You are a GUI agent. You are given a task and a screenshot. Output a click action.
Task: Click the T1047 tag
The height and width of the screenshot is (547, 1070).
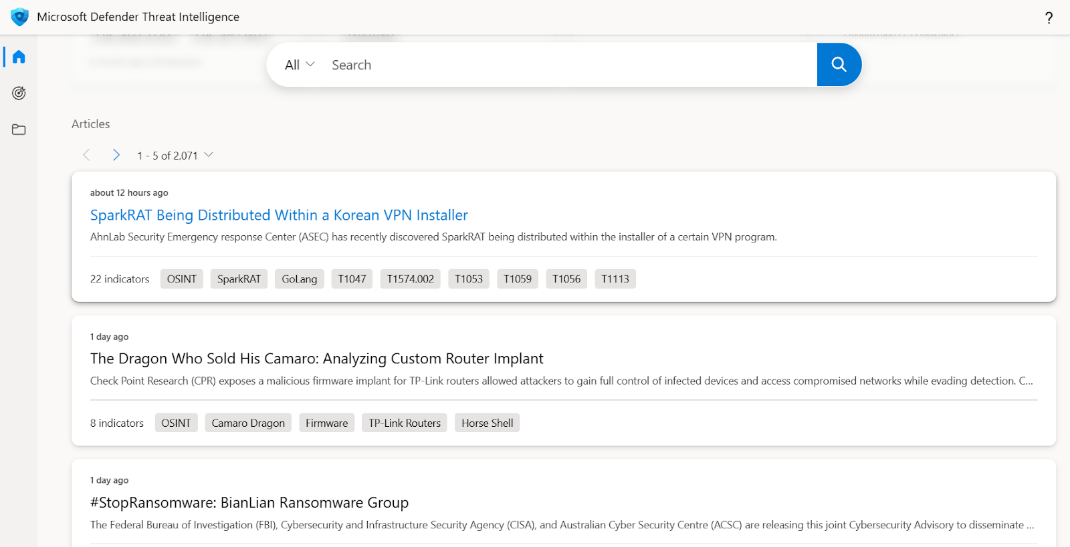352,279
